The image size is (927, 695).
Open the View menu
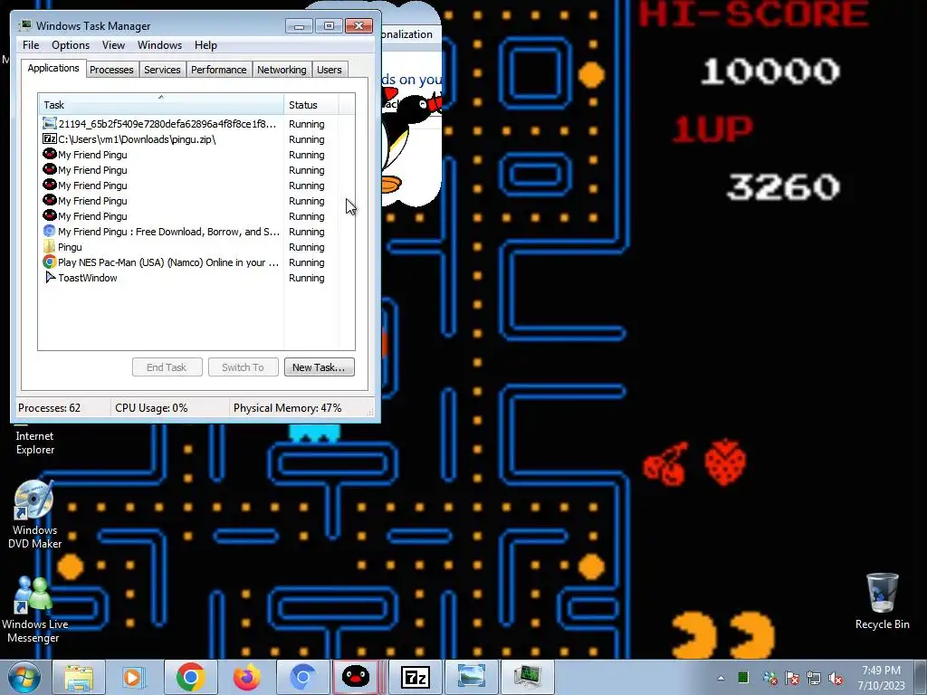(x=113, y=45)
